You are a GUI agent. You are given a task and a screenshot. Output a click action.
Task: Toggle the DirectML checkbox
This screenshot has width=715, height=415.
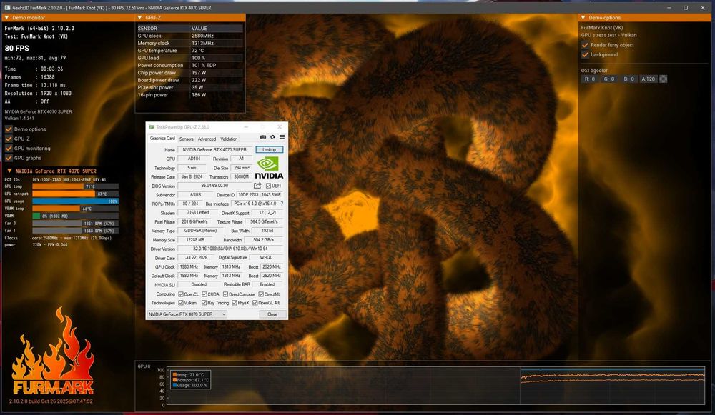coord(261,294)
